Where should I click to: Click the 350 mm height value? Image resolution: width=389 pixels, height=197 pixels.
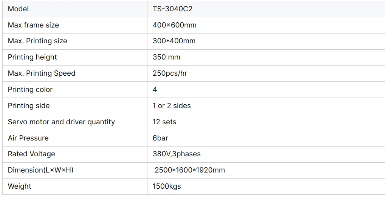(166, 57)
